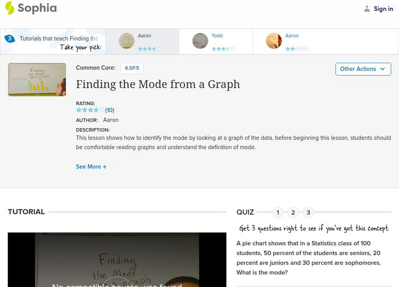
Task: Click the 6.SP.5 Common Core tag
Action: click(132, 68)
